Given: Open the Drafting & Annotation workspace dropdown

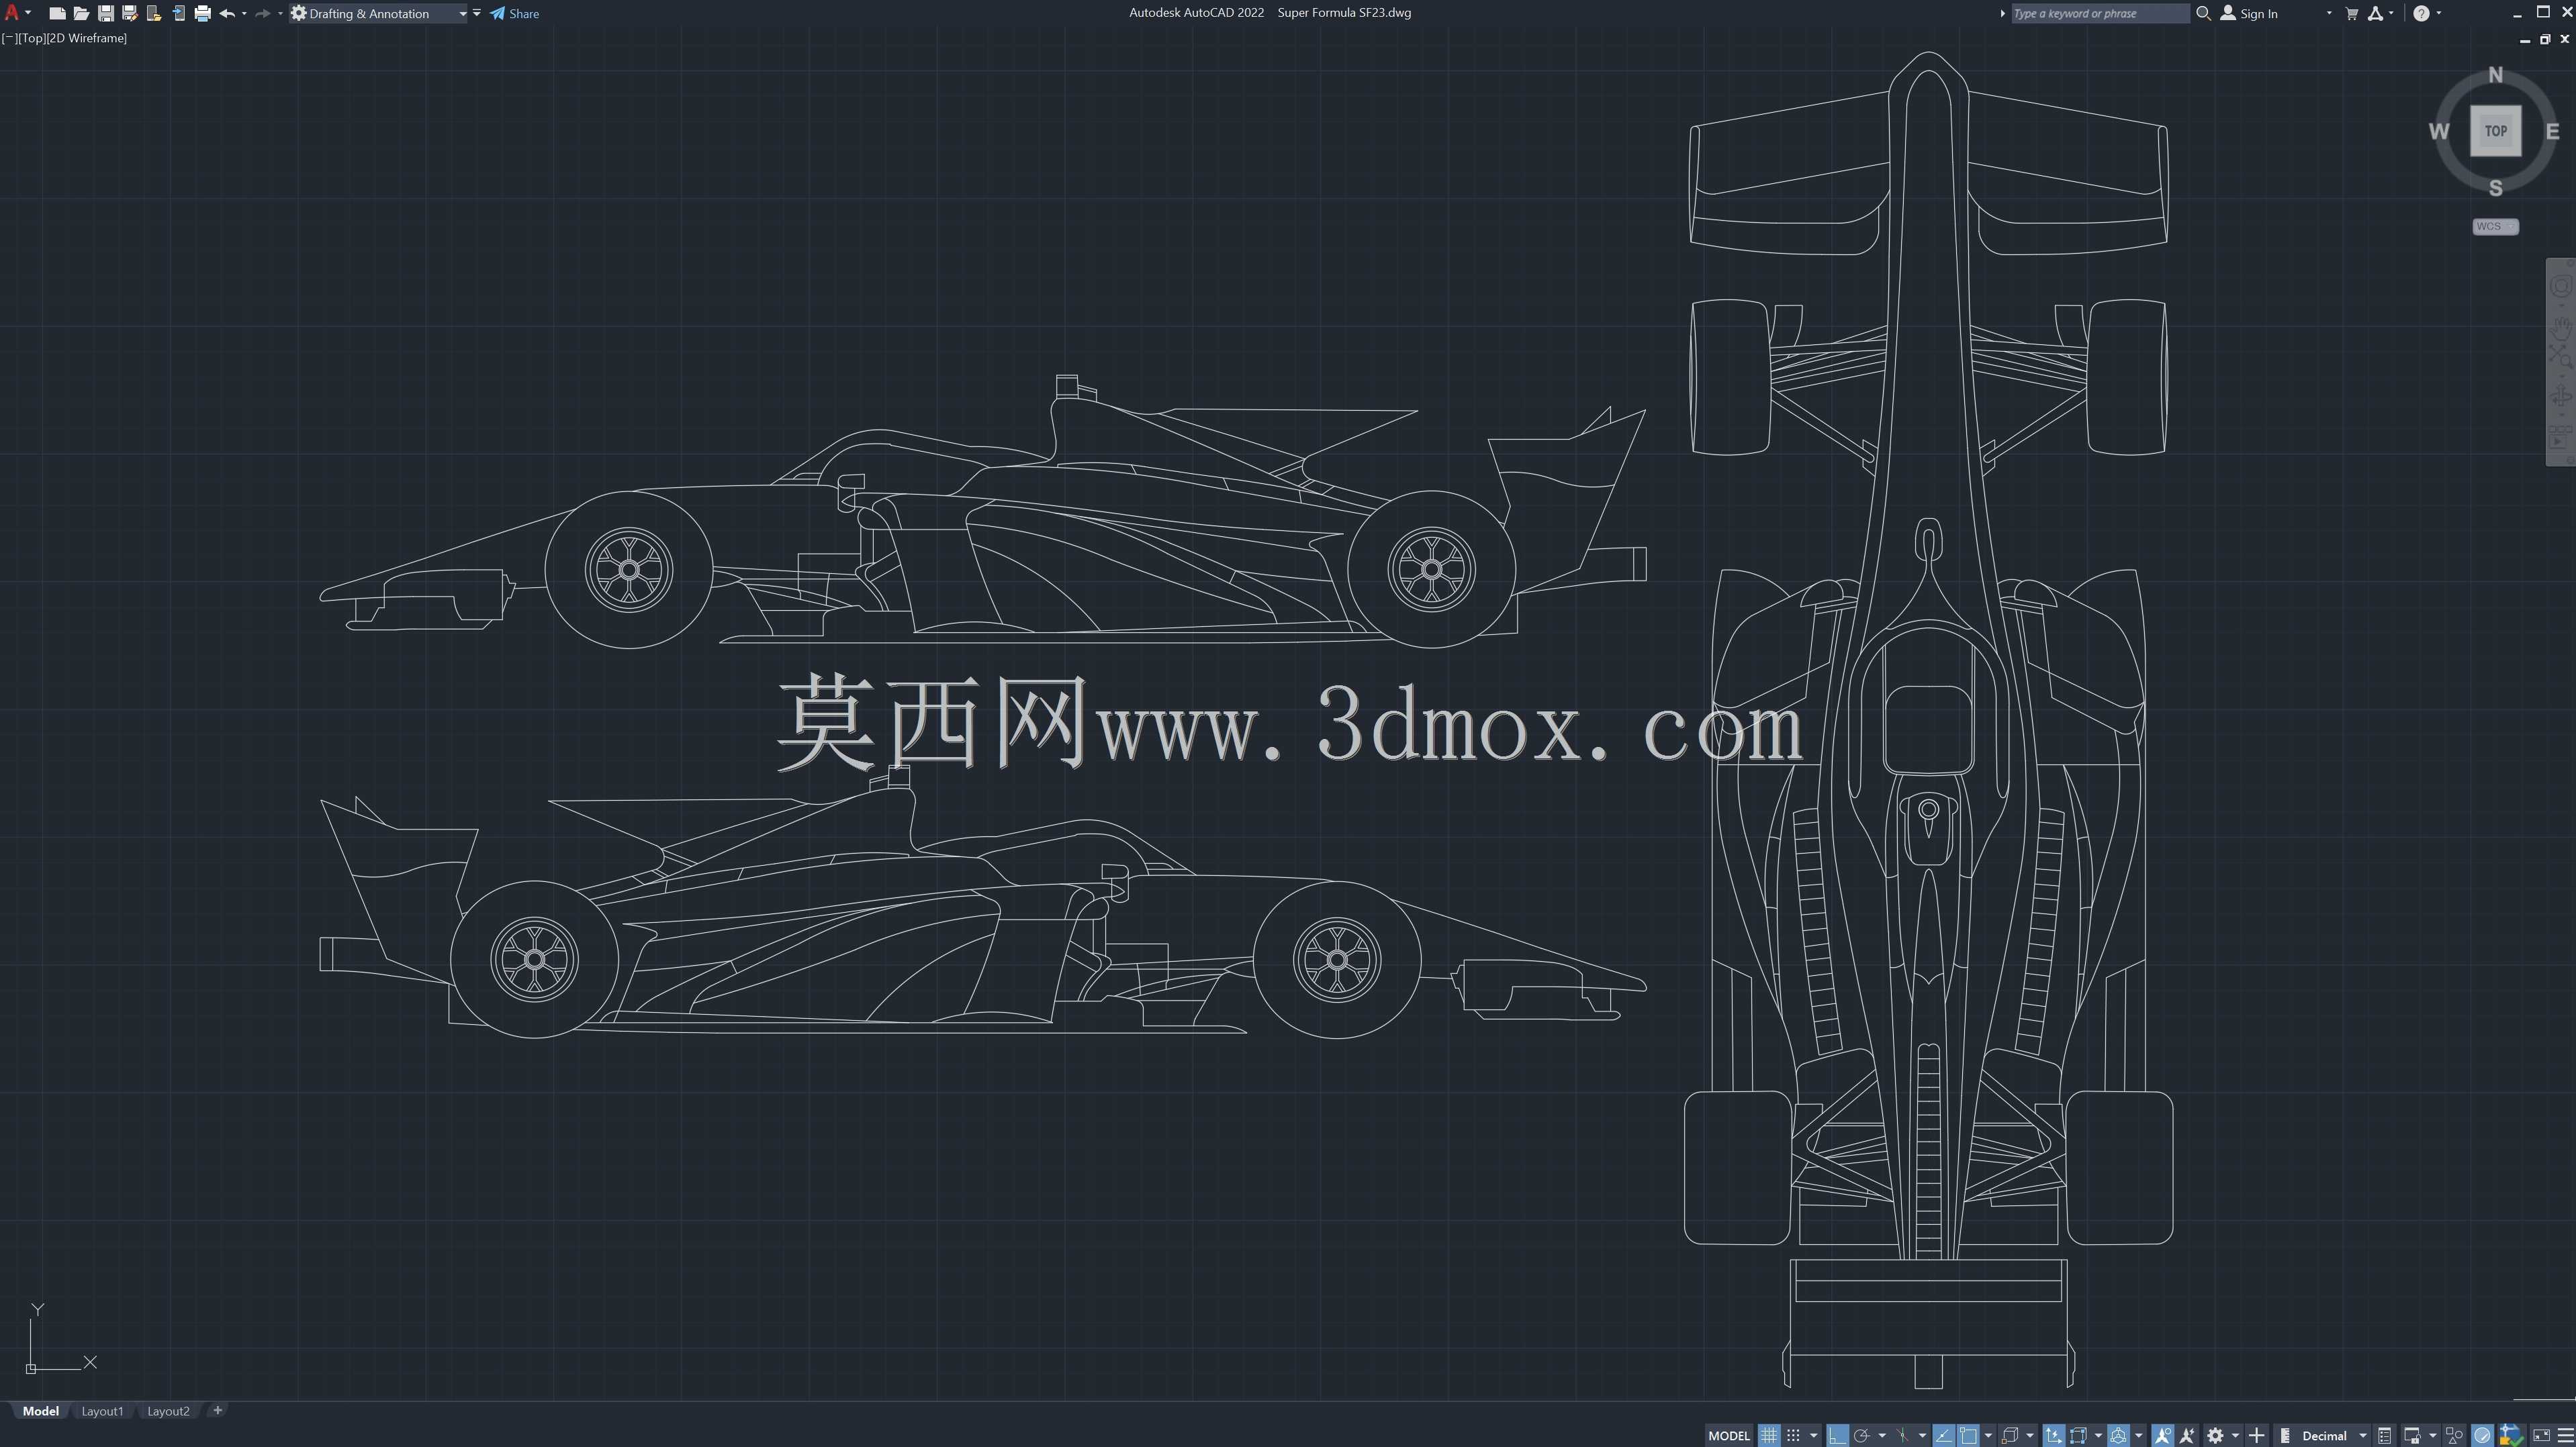Looking at the screenshot, I should click(x=463, y=14).
